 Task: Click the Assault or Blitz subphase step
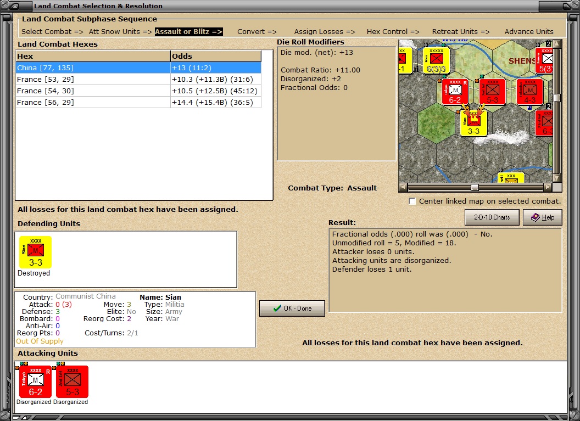[188, 32]
